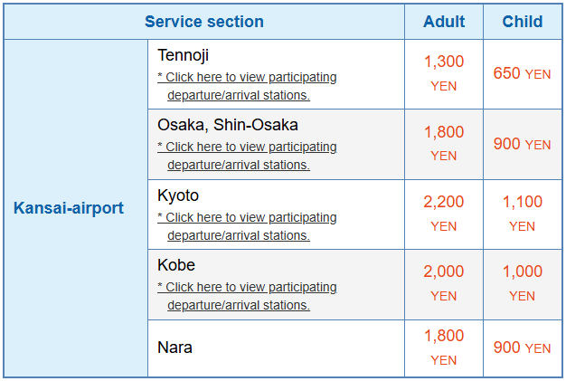Click the Kobe adult fare 2,000 YEN
566x381 pixels.
pos(444,283)
